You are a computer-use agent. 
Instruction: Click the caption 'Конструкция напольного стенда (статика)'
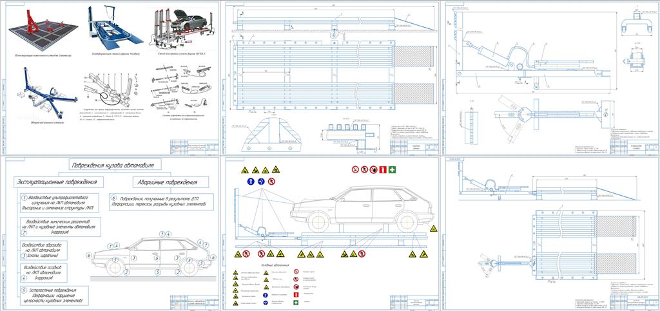[43, 55]
